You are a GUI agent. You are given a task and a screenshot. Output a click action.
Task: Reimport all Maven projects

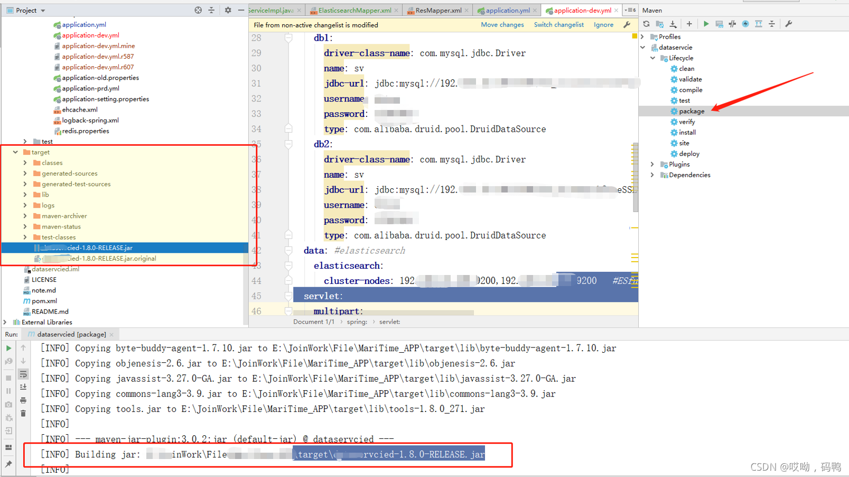(x=646, y=24)
